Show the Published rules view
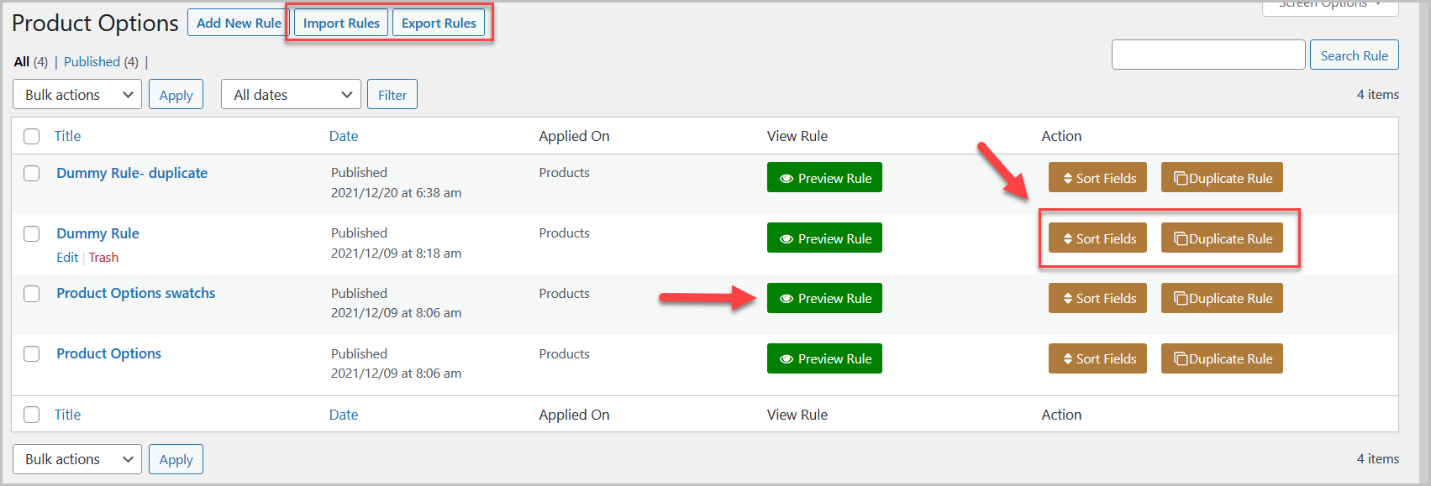Image resolution: width=1431 pixels, height=486 pixels. pyautogui.click(x=92, y=62)
